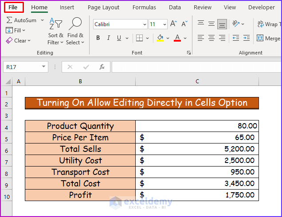Align text left
Viewport: 282px width, 217px height.
pyautogui.click(x=201, y=38)
